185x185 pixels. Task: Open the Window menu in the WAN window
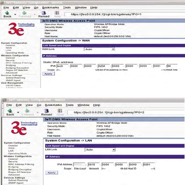(x=81, y=7)
